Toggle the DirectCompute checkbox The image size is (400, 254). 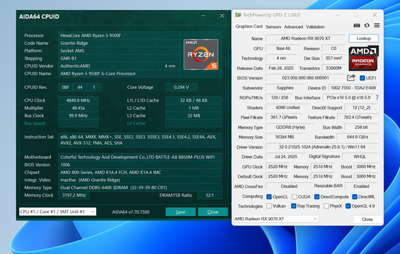tap(317, 197)
